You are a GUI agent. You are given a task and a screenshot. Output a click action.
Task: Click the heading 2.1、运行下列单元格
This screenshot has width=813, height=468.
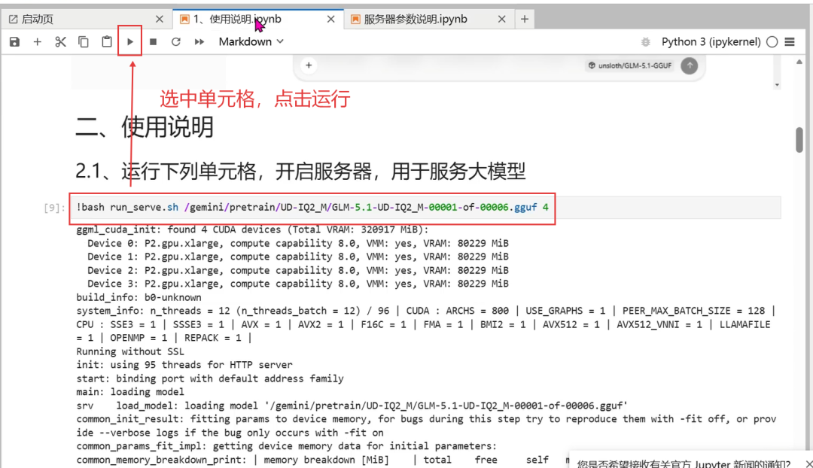click(x=300, y=171)
